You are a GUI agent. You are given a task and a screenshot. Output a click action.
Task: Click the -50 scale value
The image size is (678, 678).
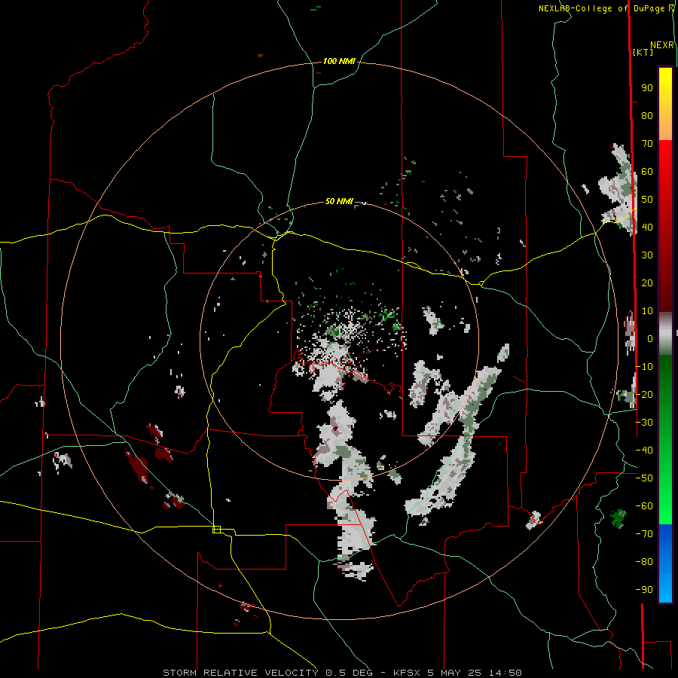644,478
